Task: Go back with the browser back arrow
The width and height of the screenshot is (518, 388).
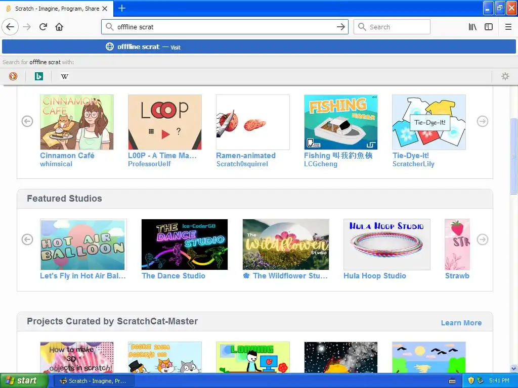Action: (x=10, y=27)
